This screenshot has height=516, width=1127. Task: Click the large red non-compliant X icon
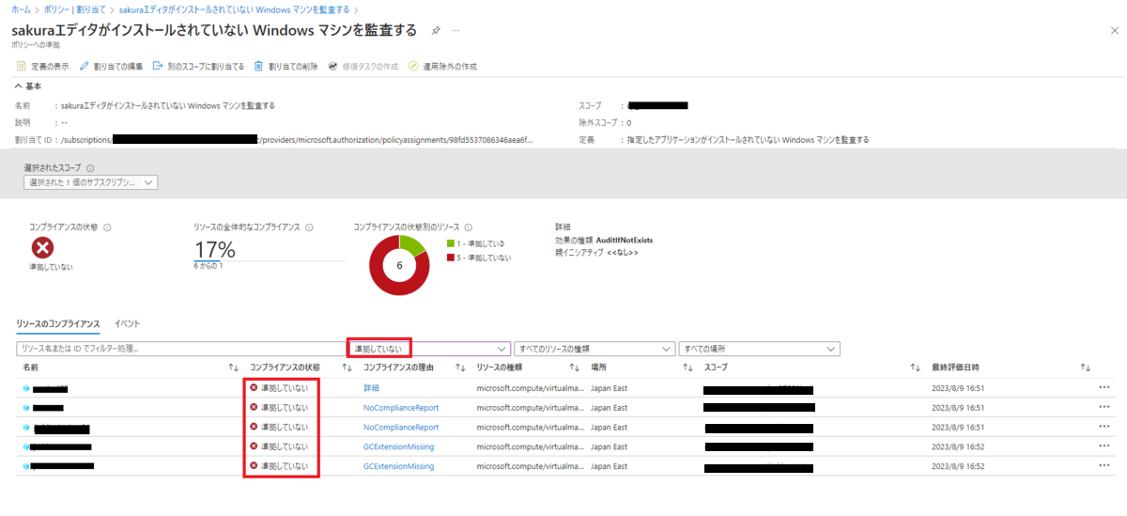coord(43,248)
